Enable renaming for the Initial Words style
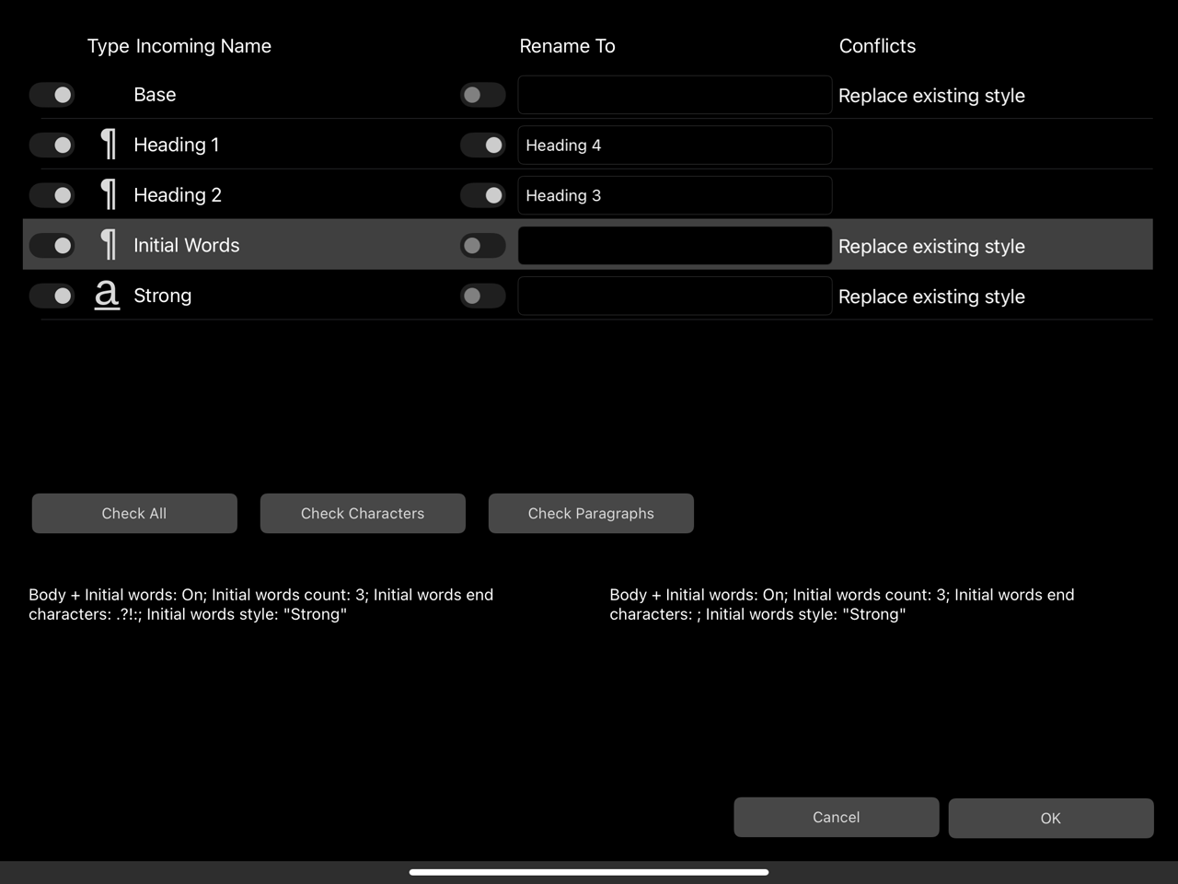 pos(482,245)
